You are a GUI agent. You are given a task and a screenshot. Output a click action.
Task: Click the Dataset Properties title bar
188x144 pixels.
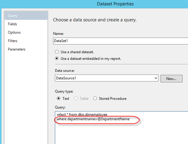(115, 4)
